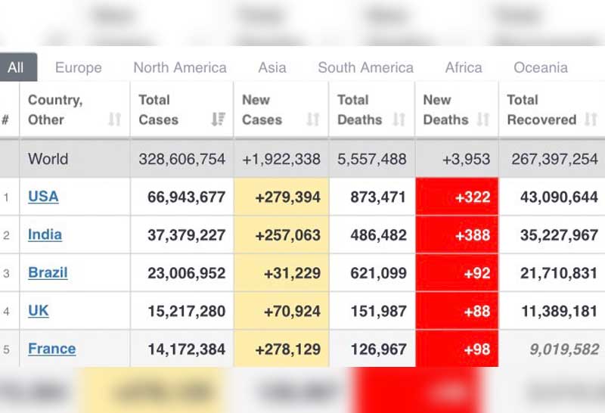Sort by Country column sort icon
The height and width of the screenshot is (413, 605).
115,120
